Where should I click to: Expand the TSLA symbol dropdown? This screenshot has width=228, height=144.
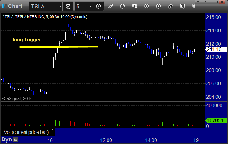point(60,6)
